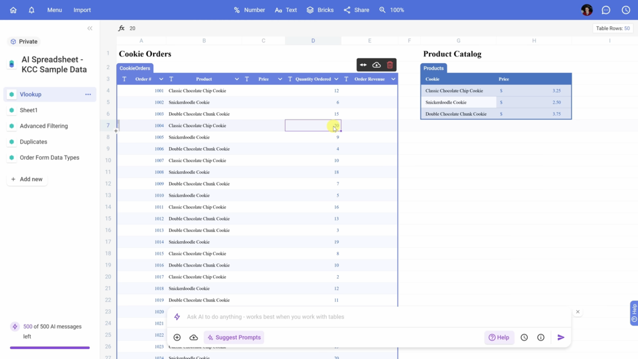Click the user profile avatar
The height and width of the screenshot is (359, 638).
(x=587, y=10)
